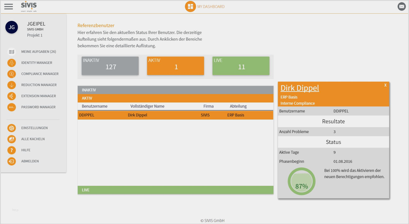This screenshot has width=409, height=224.
Task: Click the Extension Manager icon
Action: (12, 96)
